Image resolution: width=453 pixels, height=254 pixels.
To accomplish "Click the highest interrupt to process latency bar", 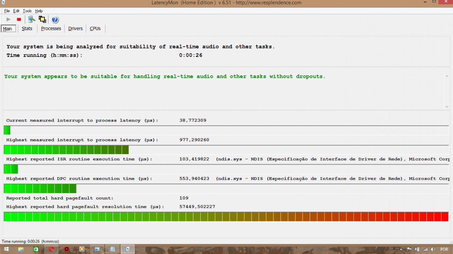I will tap(226, 150).
